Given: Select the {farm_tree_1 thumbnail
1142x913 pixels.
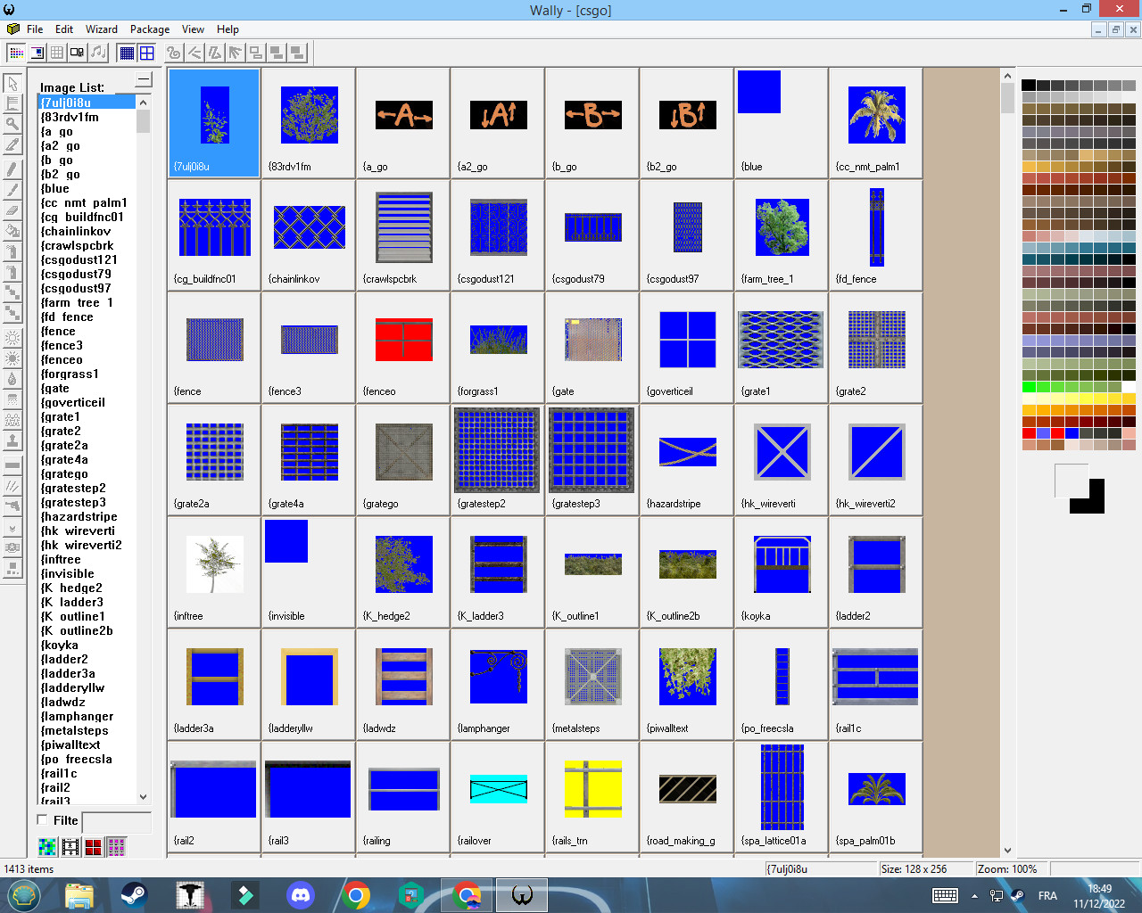Looking at the screenshot, I should click(782, 234).
